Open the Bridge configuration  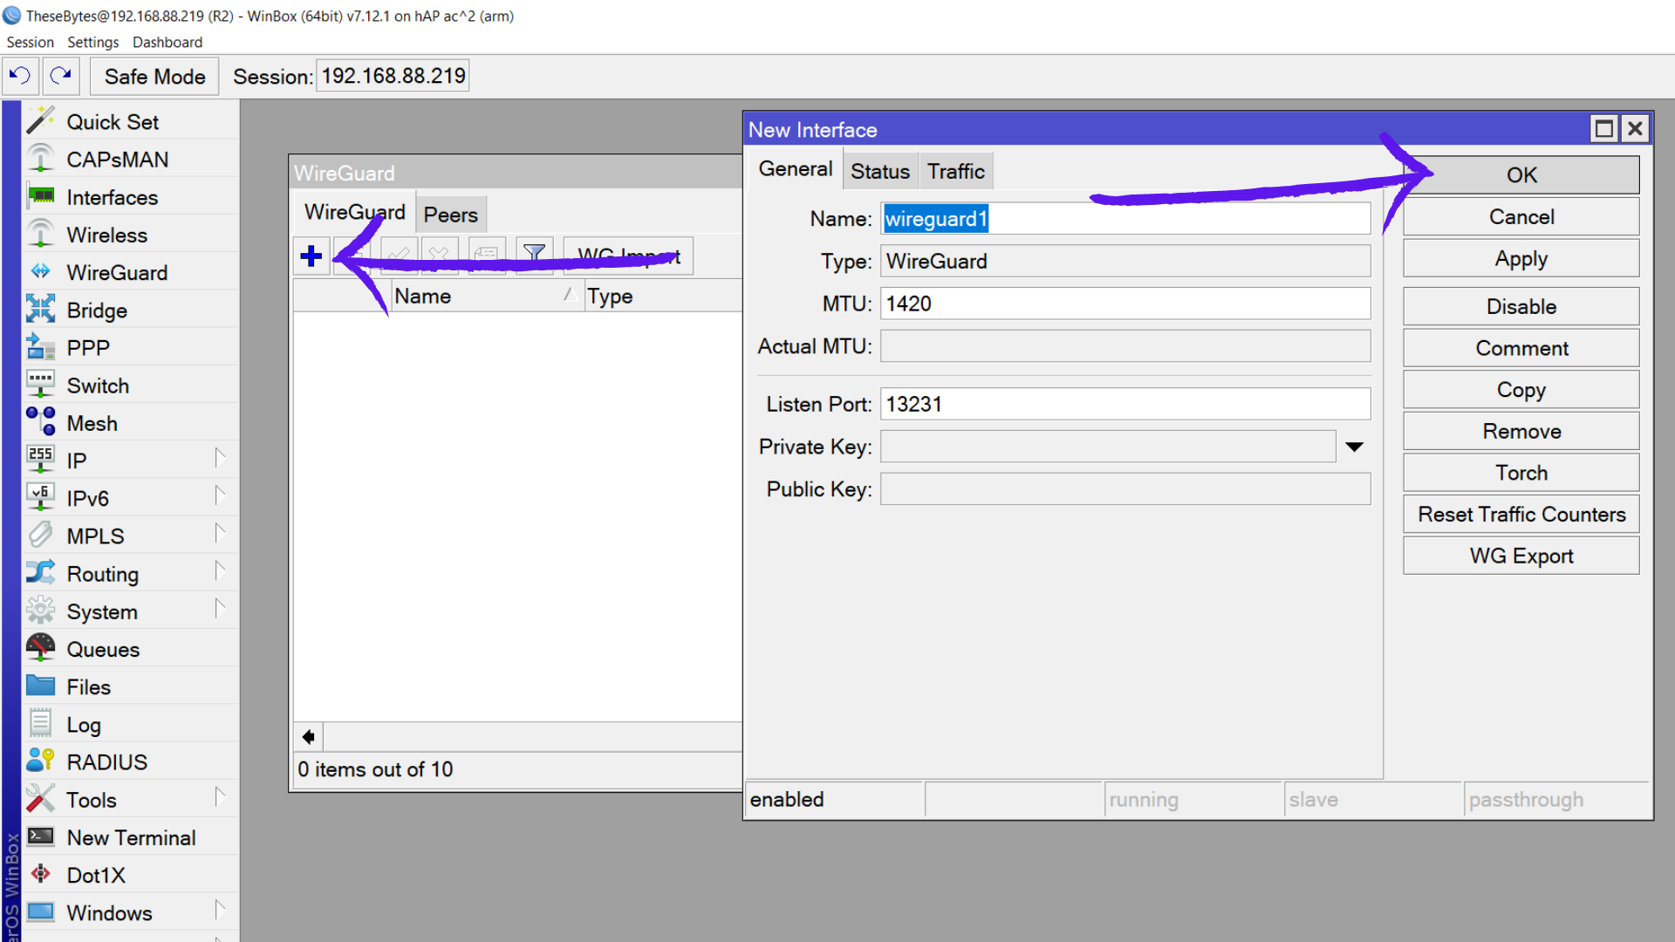[96, 310]
